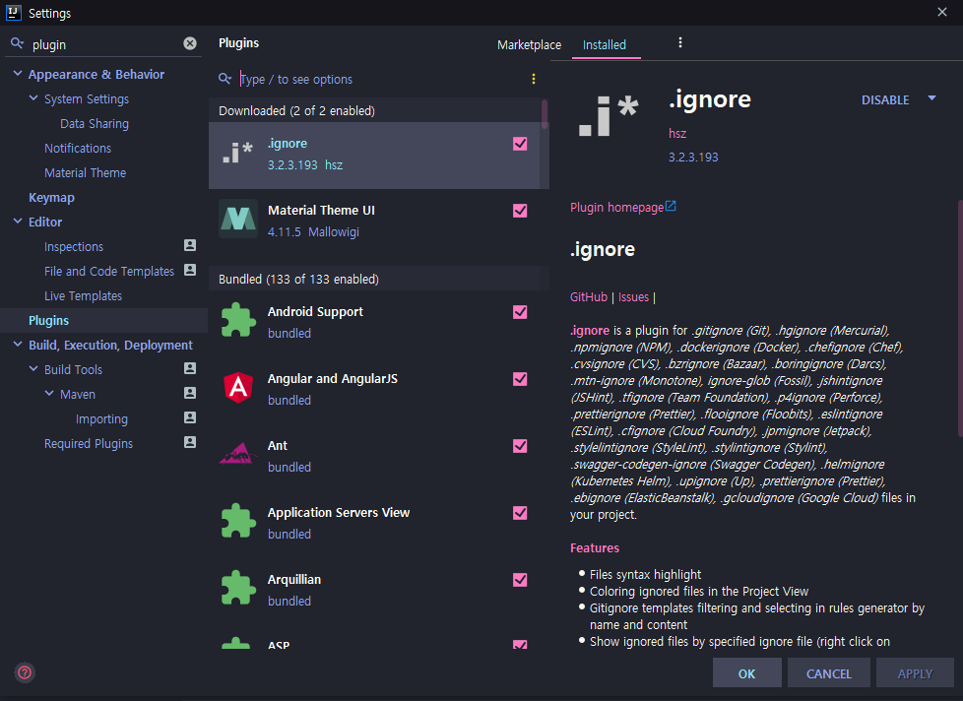Image resolution: width=963 pixels, height=701 pixels.
Task: Click the .ignore plugin icon in list
Action: click(x=237, y=153)
